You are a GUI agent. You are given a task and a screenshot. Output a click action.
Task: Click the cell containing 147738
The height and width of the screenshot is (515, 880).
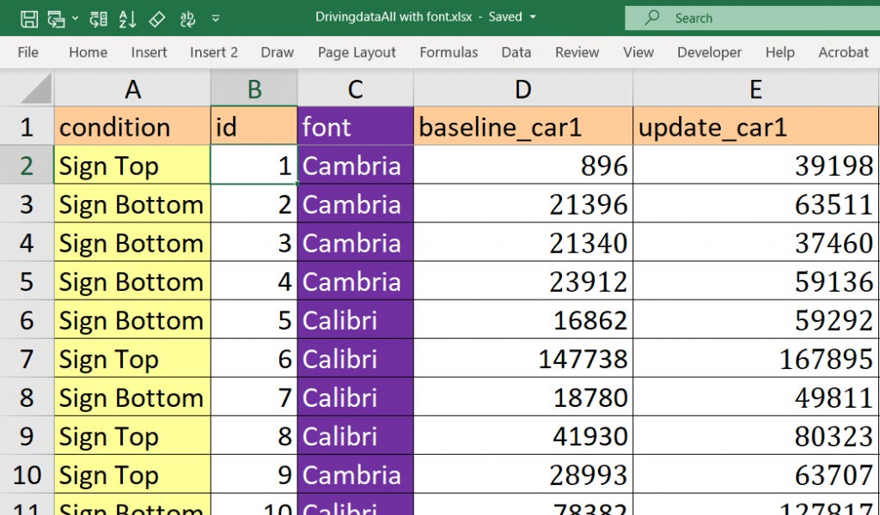click(x=523, y=359)
